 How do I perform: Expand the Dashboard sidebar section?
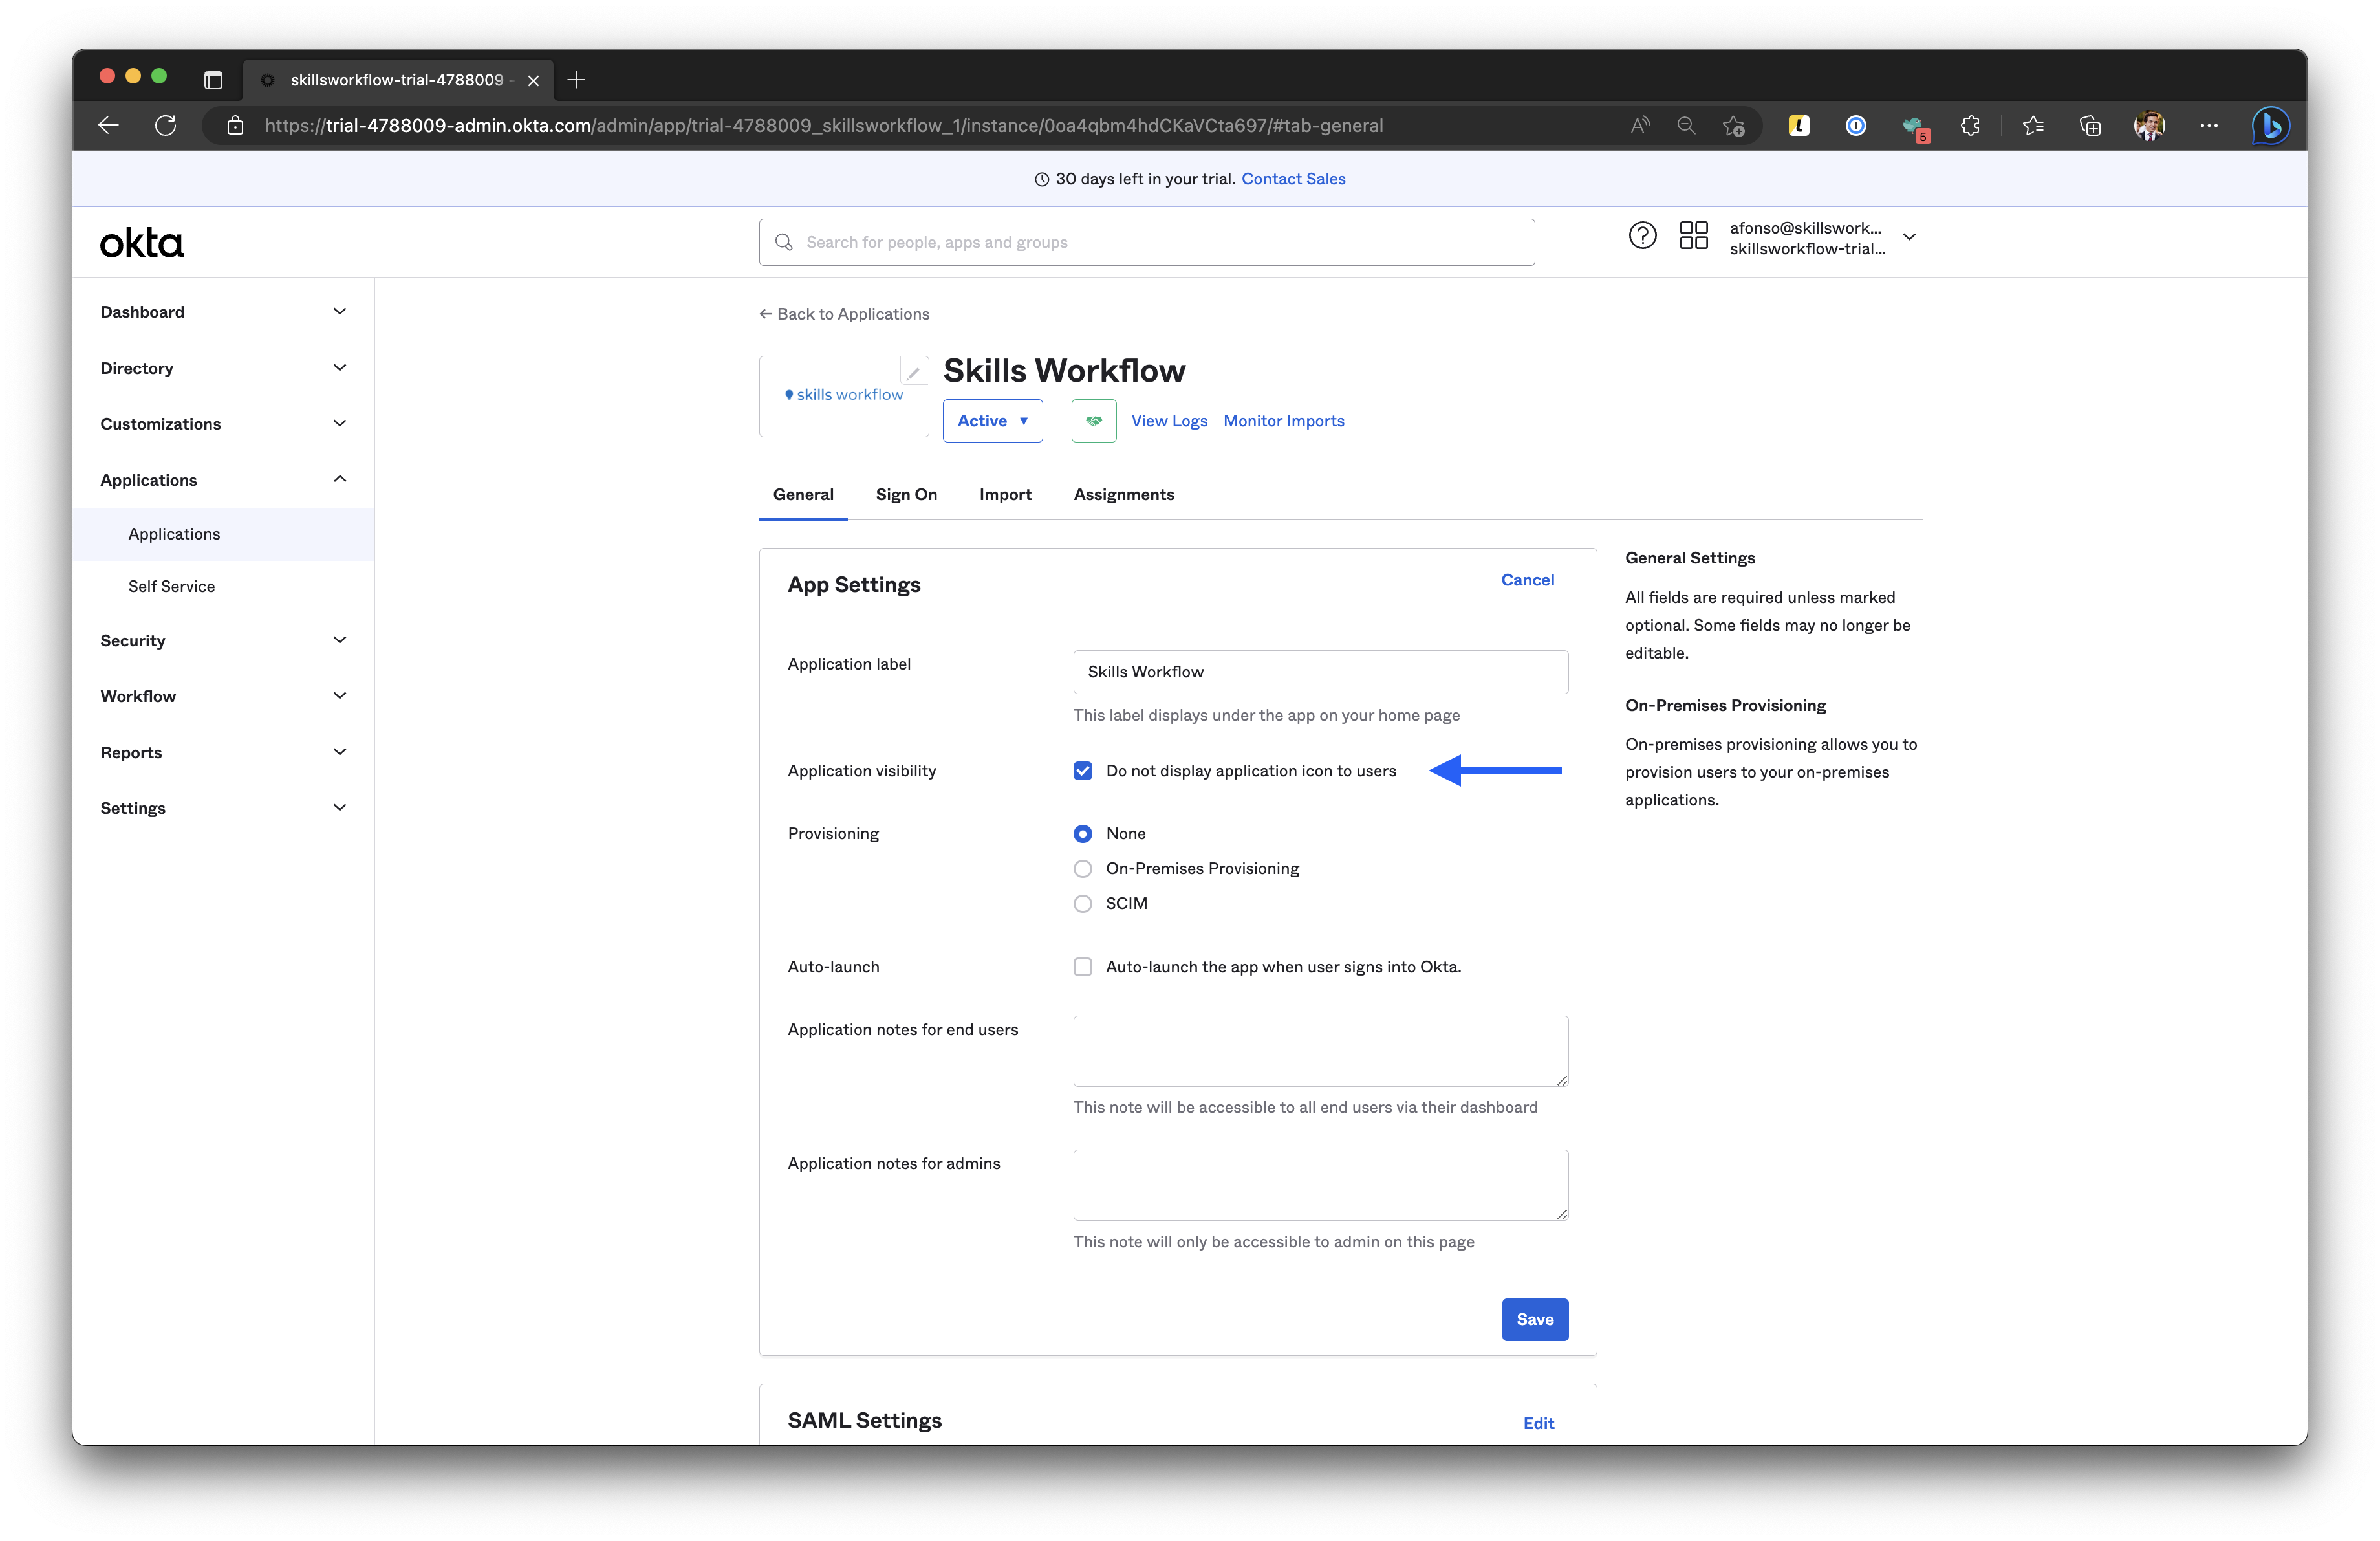224,312
